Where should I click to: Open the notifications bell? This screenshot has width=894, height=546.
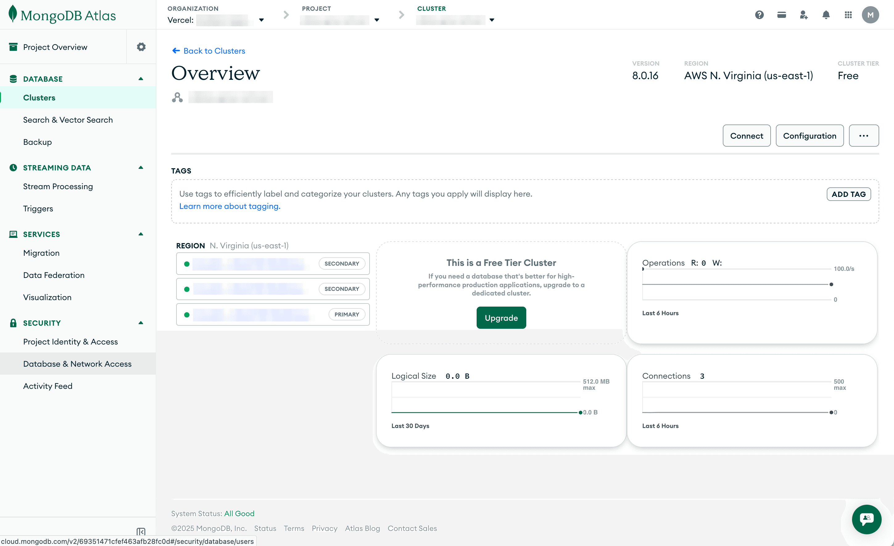(826, 15)
